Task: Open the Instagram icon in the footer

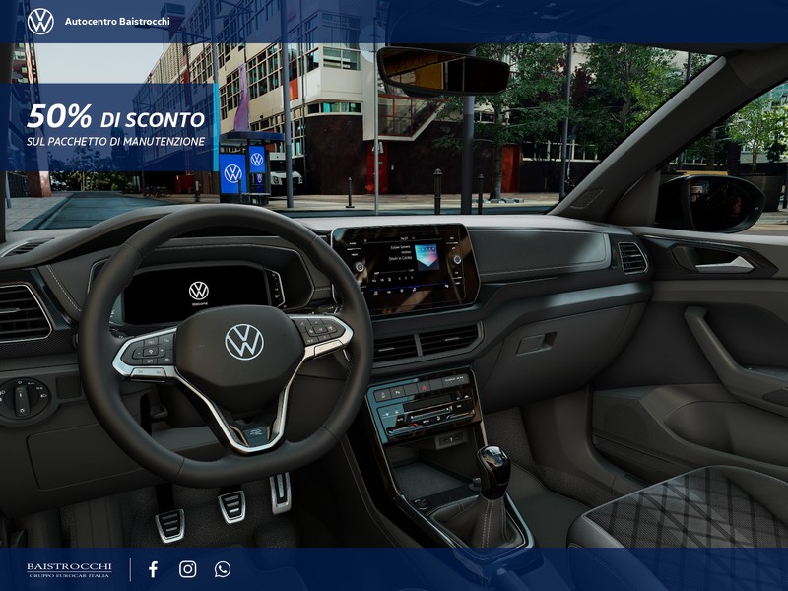Action: point(187,569)
